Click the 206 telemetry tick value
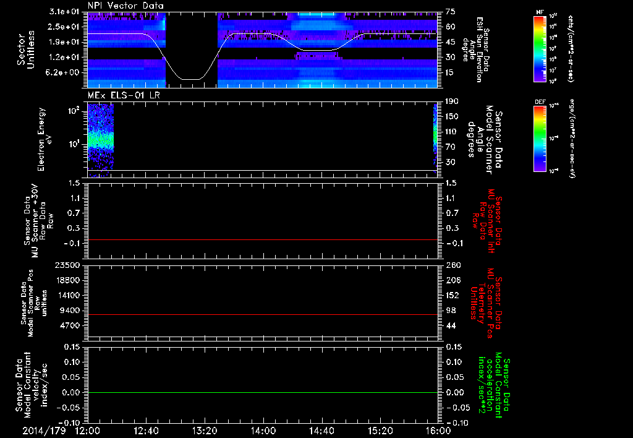633x438 pixels. [453, 280]
